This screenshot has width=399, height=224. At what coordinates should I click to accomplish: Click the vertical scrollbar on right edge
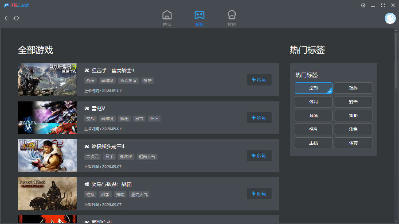(x=396, y=60)
